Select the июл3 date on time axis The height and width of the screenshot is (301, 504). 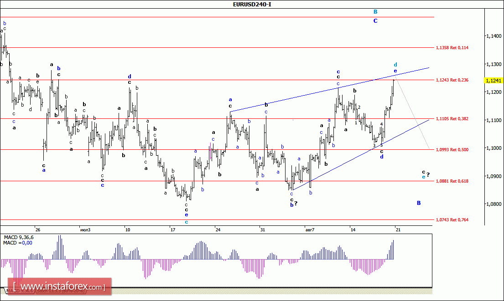coord(84,229)
